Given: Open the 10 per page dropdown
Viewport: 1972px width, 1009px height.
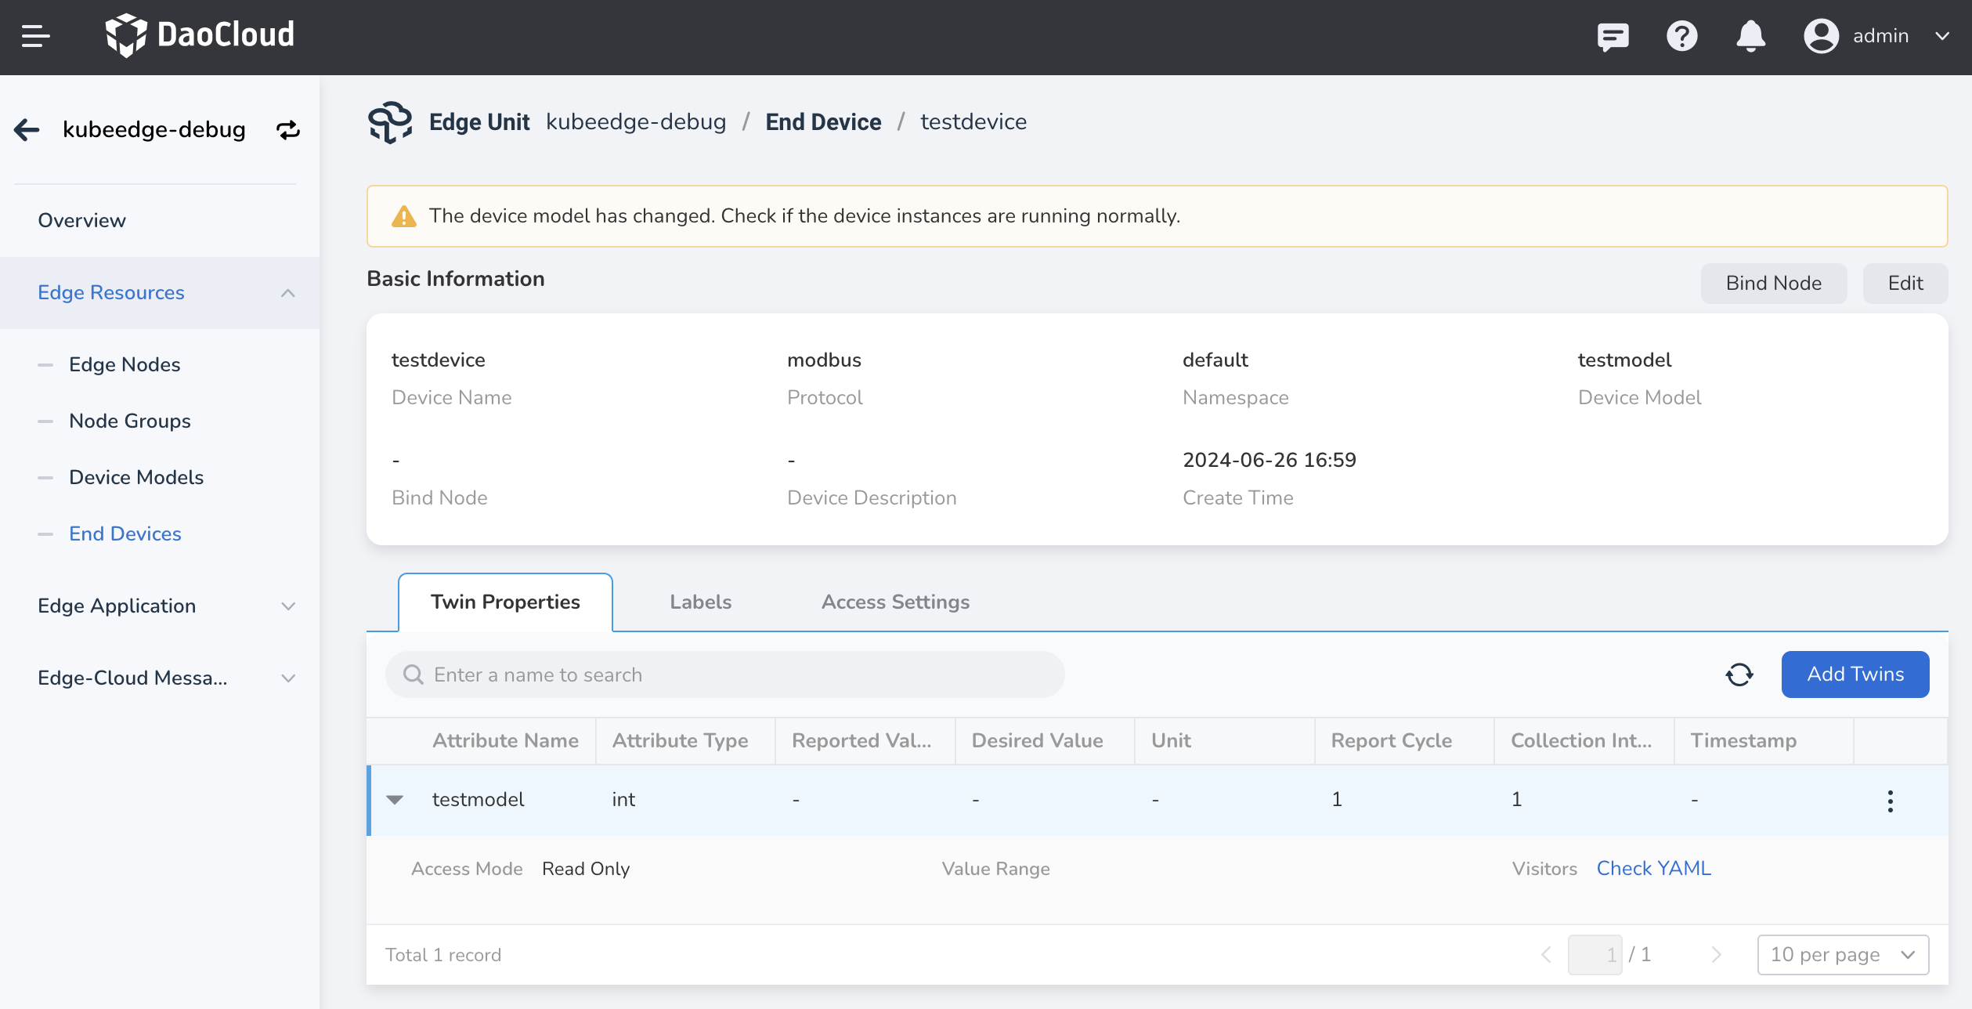Looking at the screenshot, I should click(1842, 955).
